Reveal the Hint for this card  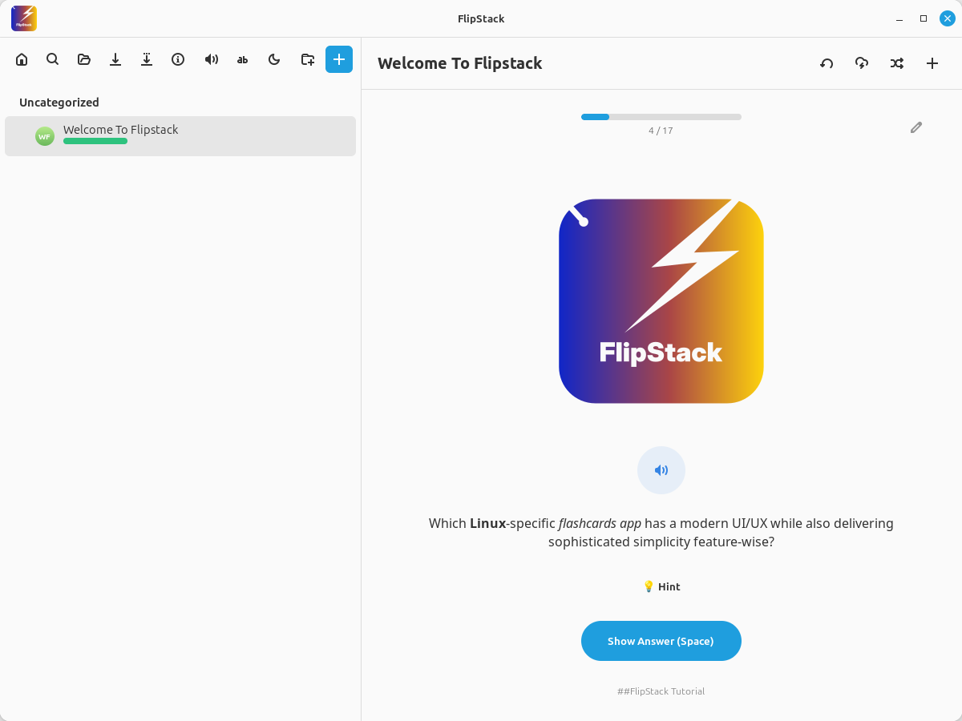[661, 586]
